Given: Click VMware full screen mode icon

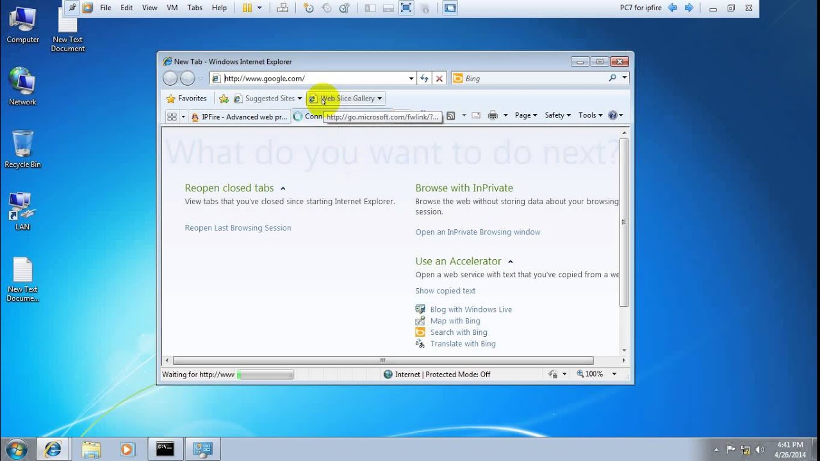Looking at the screenshot, I should click(x=406, y=8).
